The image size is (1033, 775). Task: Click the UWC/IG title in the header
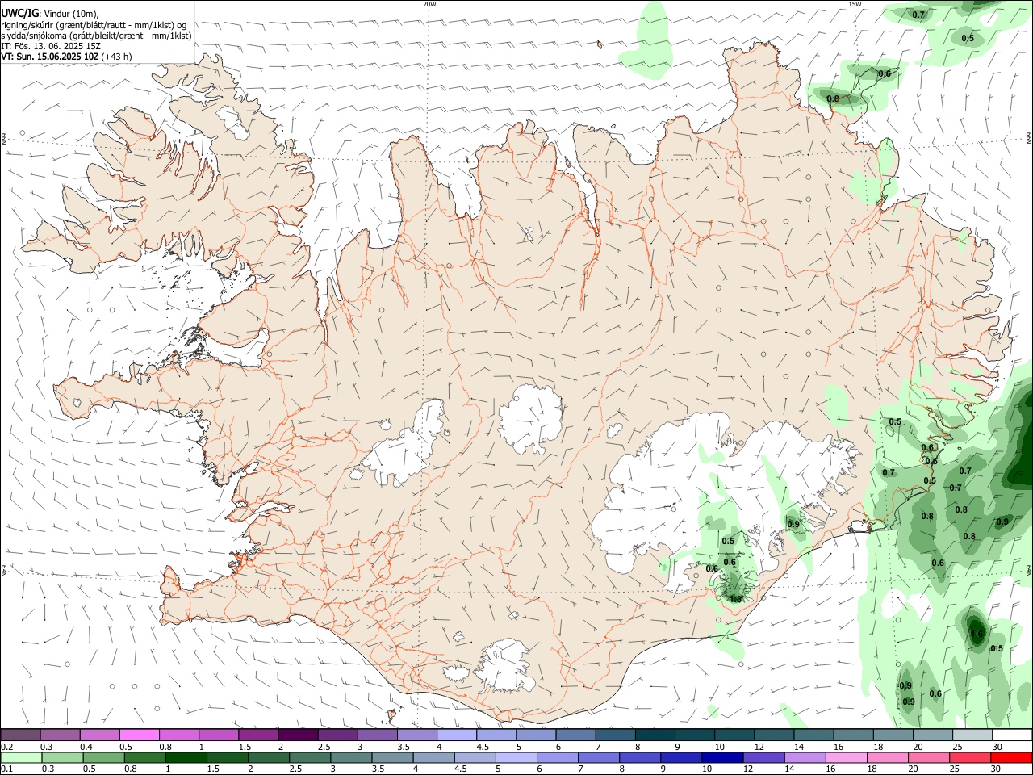click(20, 12)
